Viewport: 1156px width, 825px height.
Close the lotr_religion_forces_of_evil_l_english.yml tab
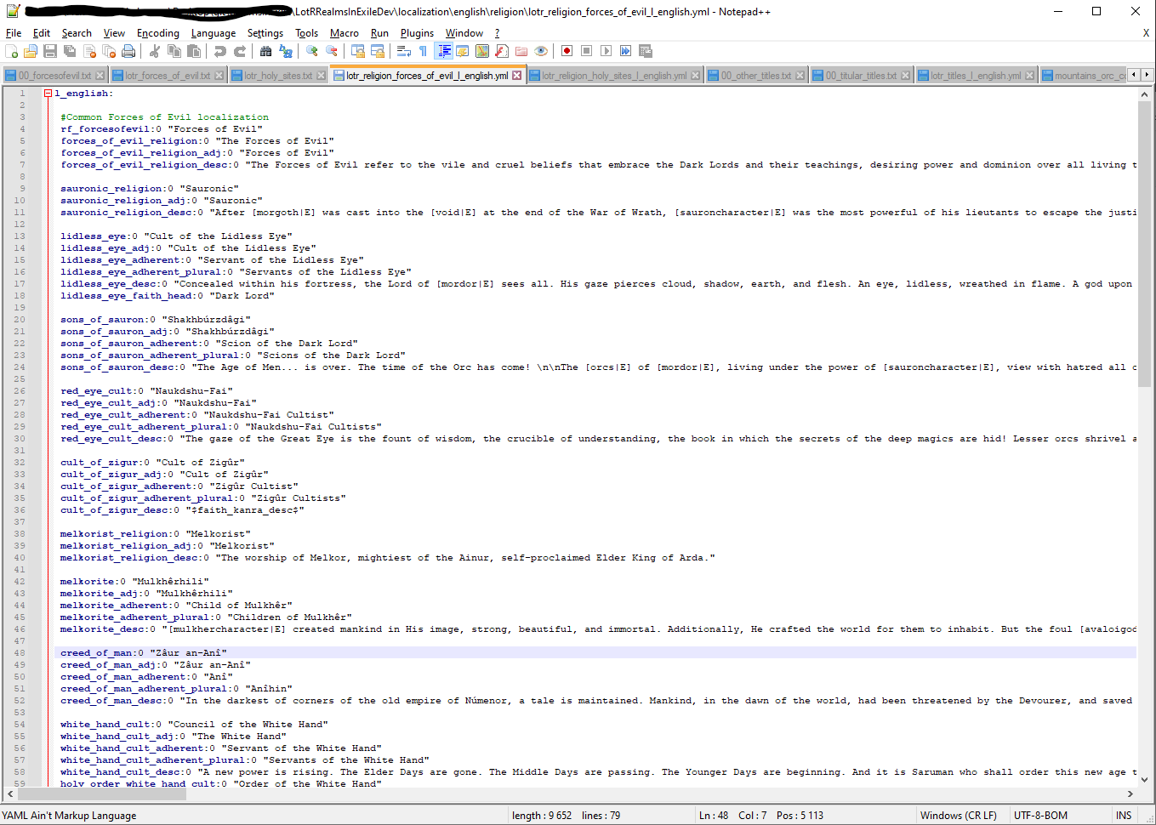point(516,76)
